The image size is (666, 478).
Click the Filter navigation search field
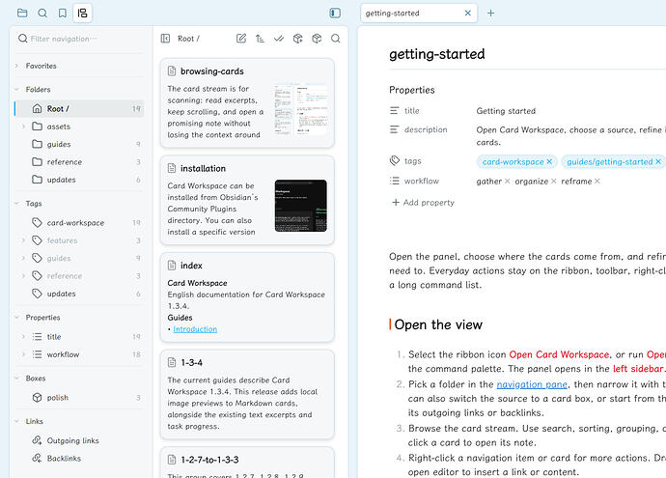80,39
